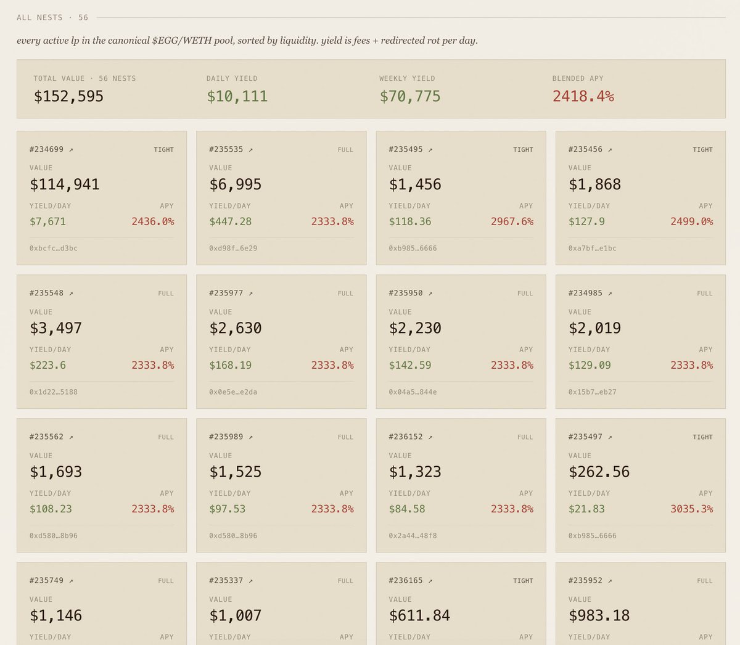Click owner address 0xa7bf…e1bc
Image resolution: width=740 pixels, height=645 pixels.
pos(593,249)
